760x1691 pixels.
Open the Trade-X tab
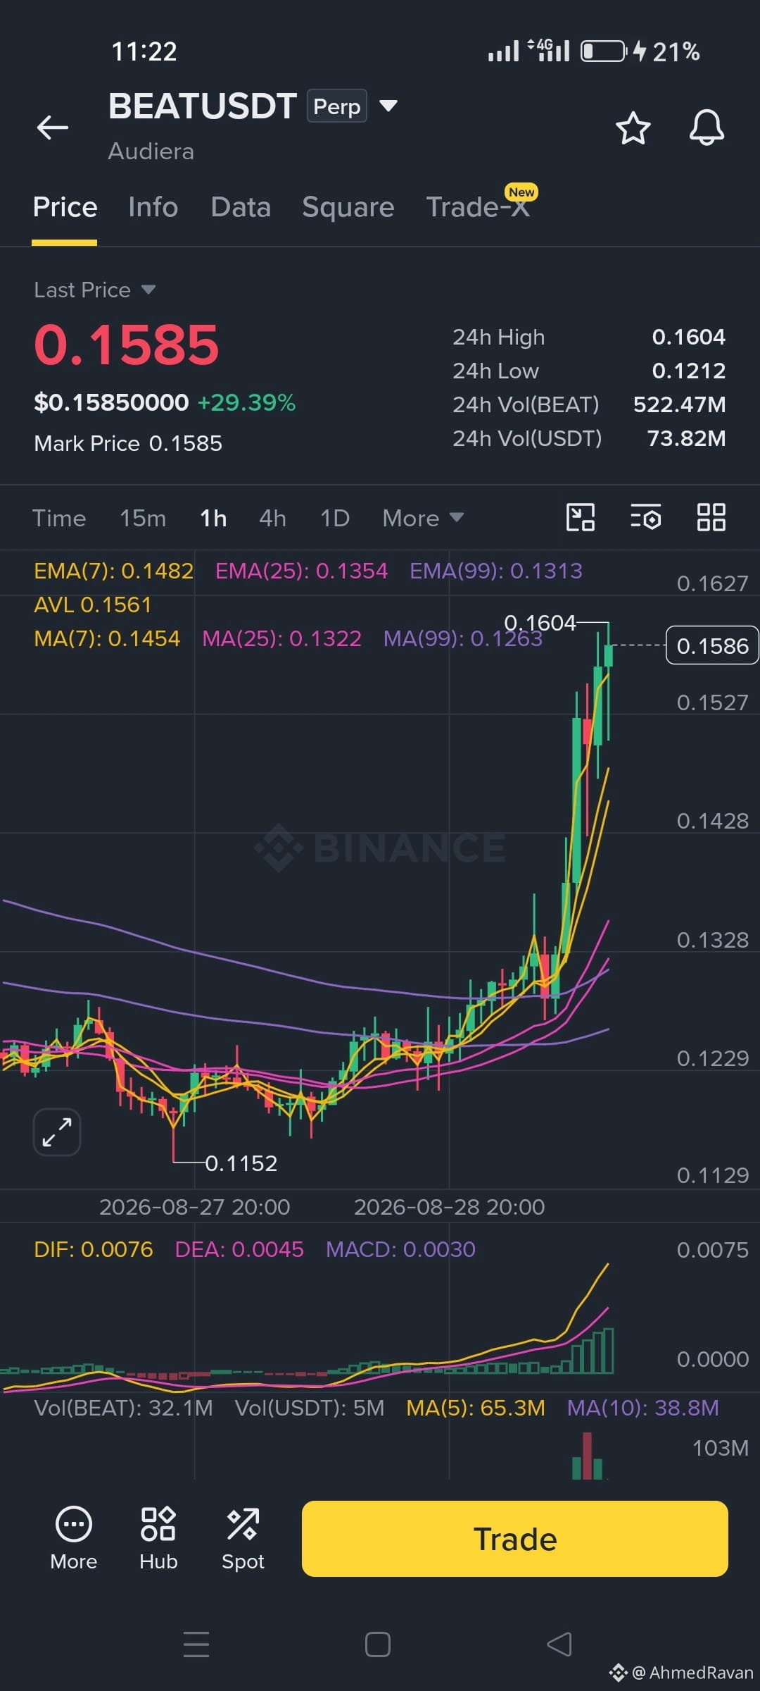[x=478, y=207]
